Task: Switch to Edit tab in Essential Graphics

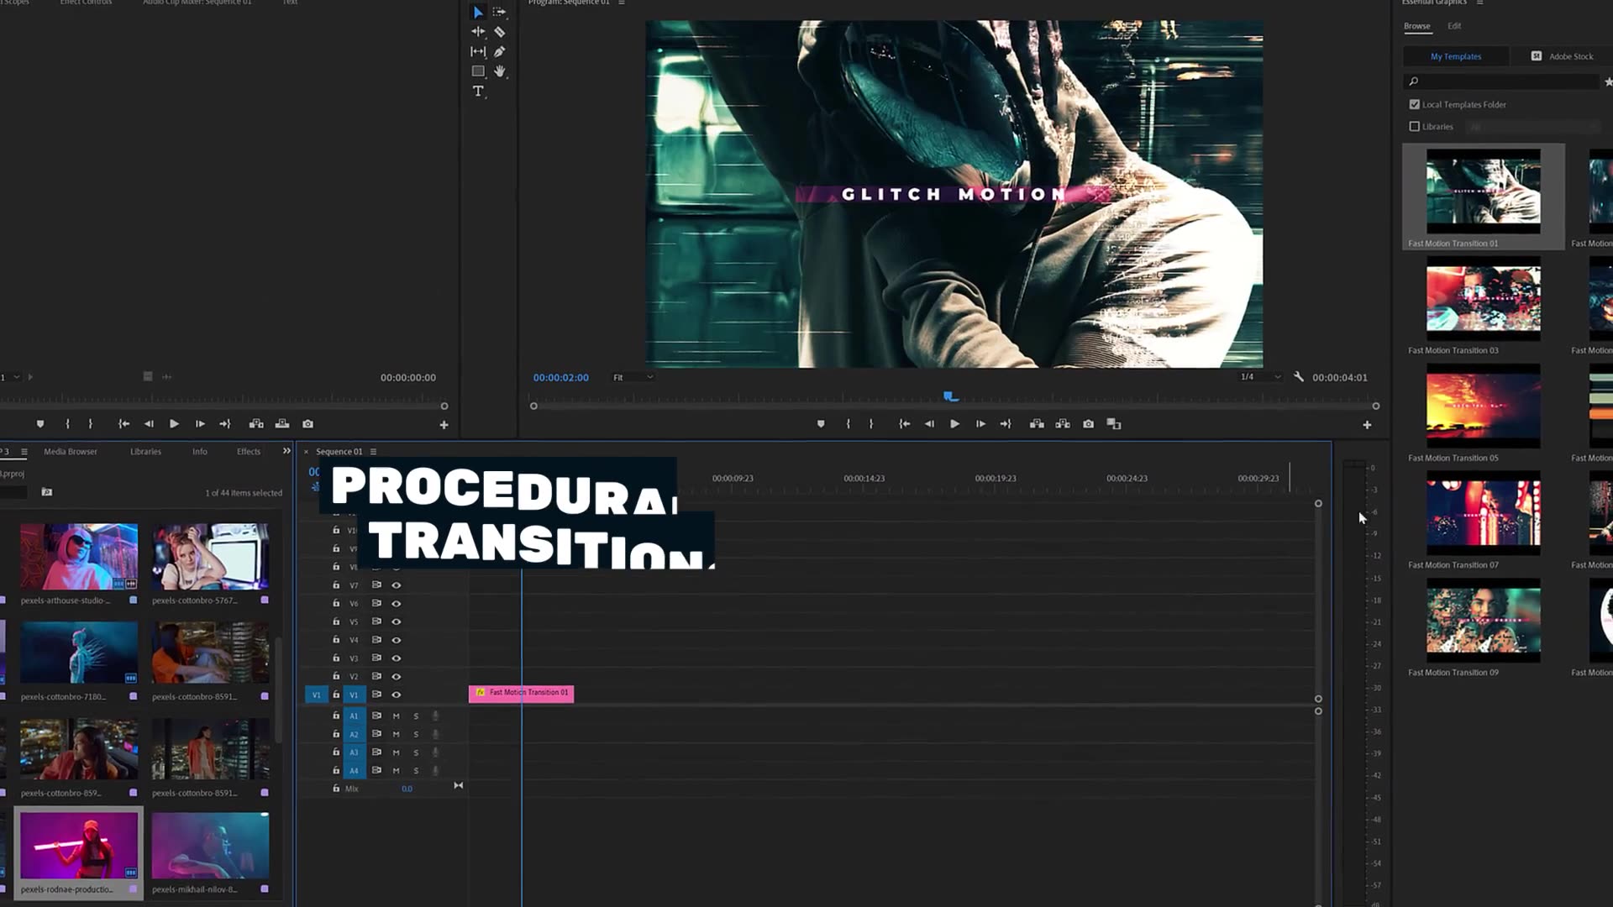Action: [x=1454, y=26]
